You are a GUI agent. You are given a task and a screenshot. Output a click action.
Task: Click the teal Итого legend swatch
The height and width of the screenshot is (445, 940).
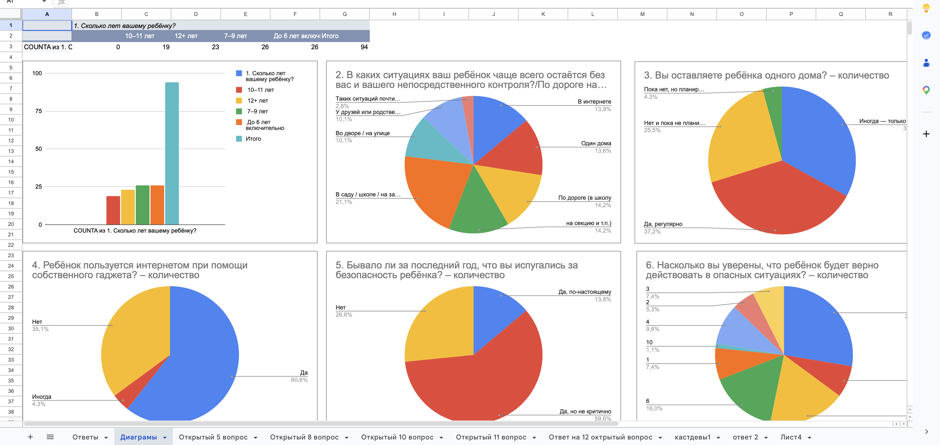(239, 139)
